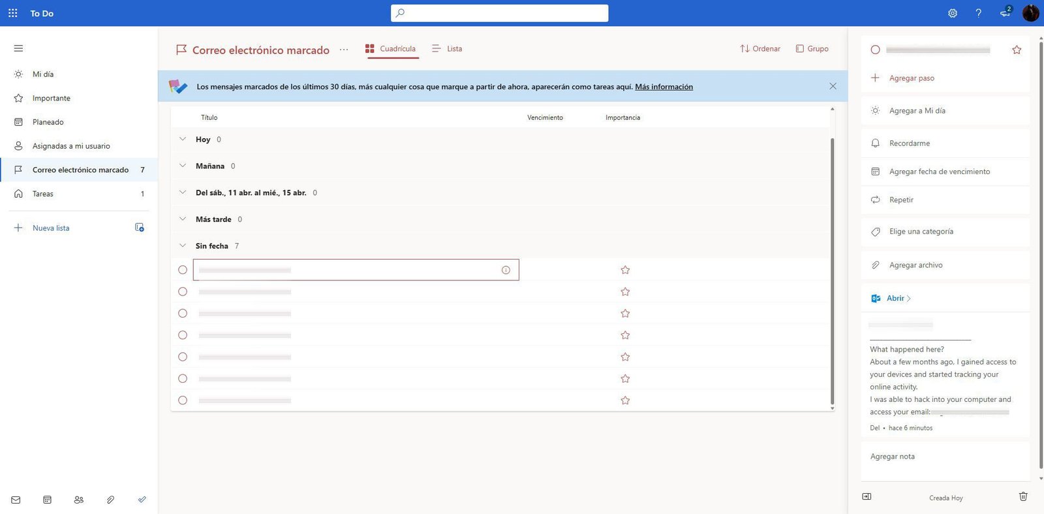Open the Settings gear
This screenshot has width=1044, height=514.
click(953, 13)
